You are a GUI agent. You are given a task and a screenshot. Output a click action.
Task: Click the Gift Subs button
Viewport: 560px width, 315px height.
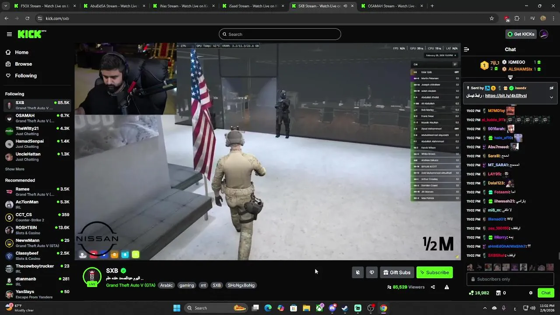pyautogui.click(x=397, y=273)
